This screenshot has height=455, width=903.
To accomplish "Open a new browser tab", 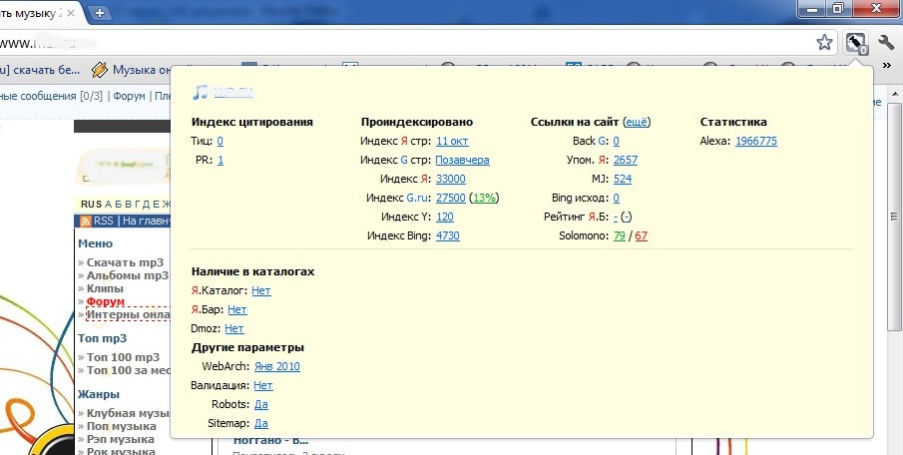I will coord(100,12).
